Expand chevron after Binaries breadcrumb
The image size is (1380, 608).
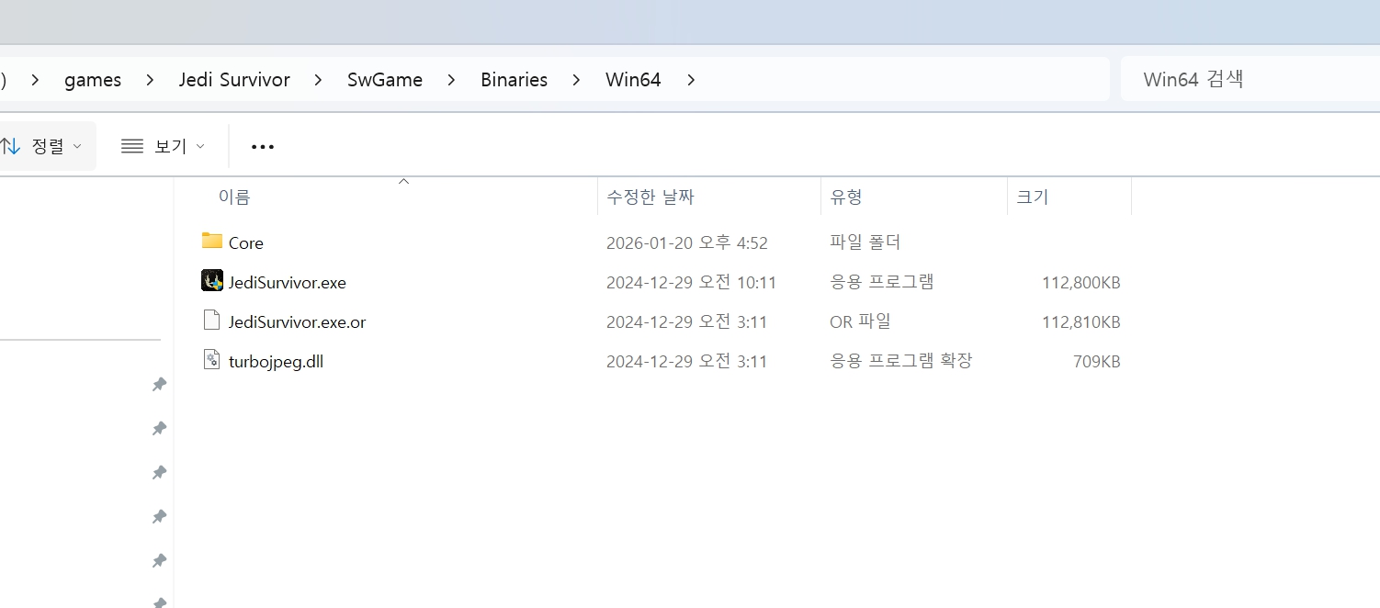click(576, 80)
